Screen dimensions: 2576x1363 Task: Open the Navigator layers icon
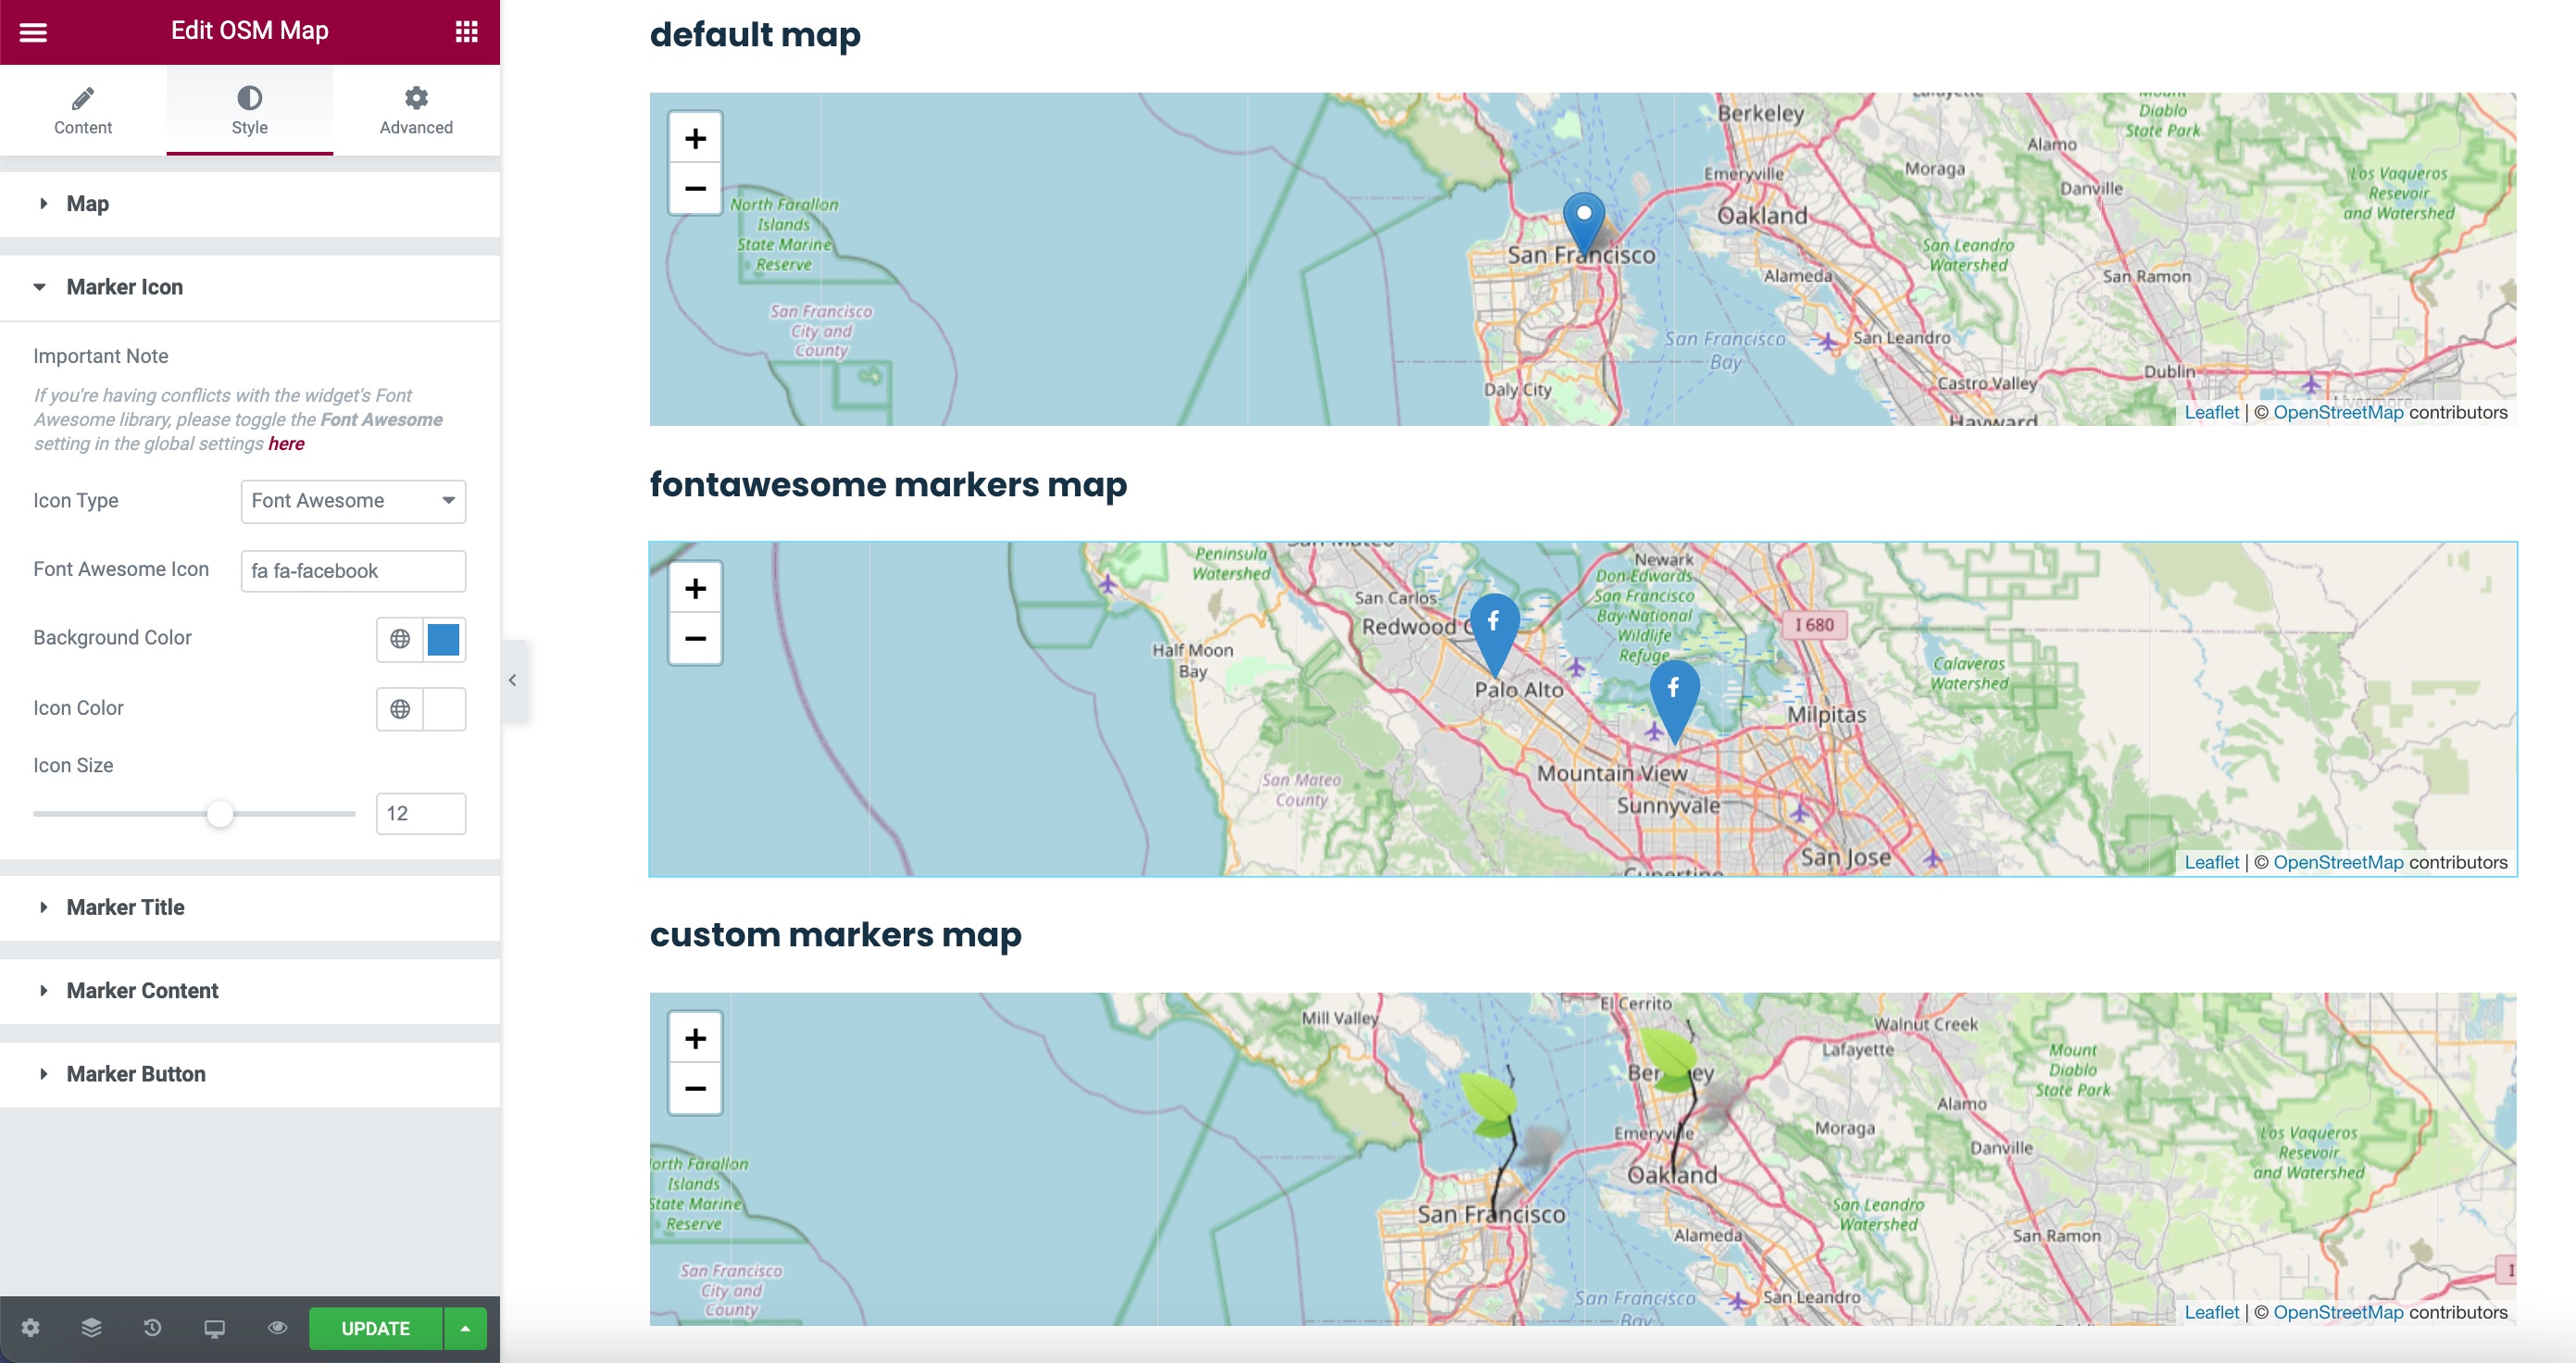coord(91,1328)
